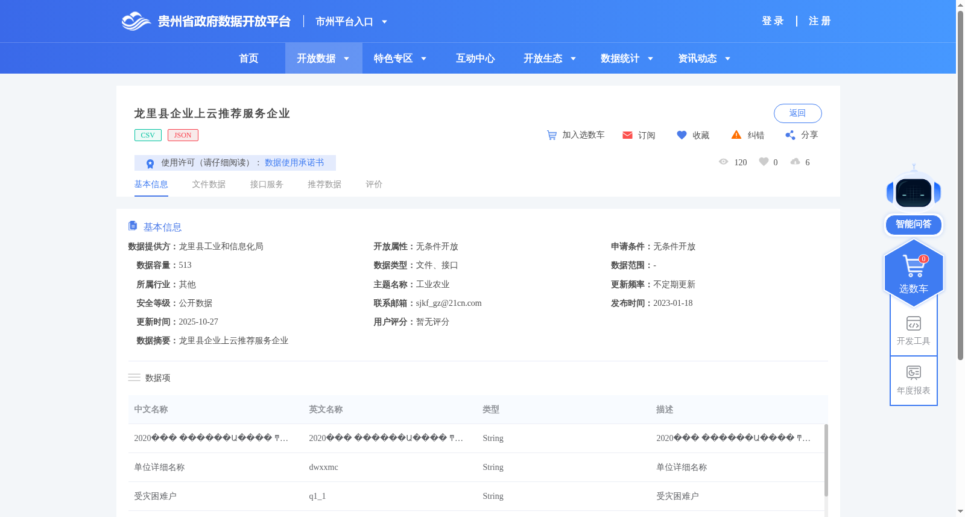Switch to 评价 tab
This screenshot has height=517, width=965.
[x=374, y=184]
